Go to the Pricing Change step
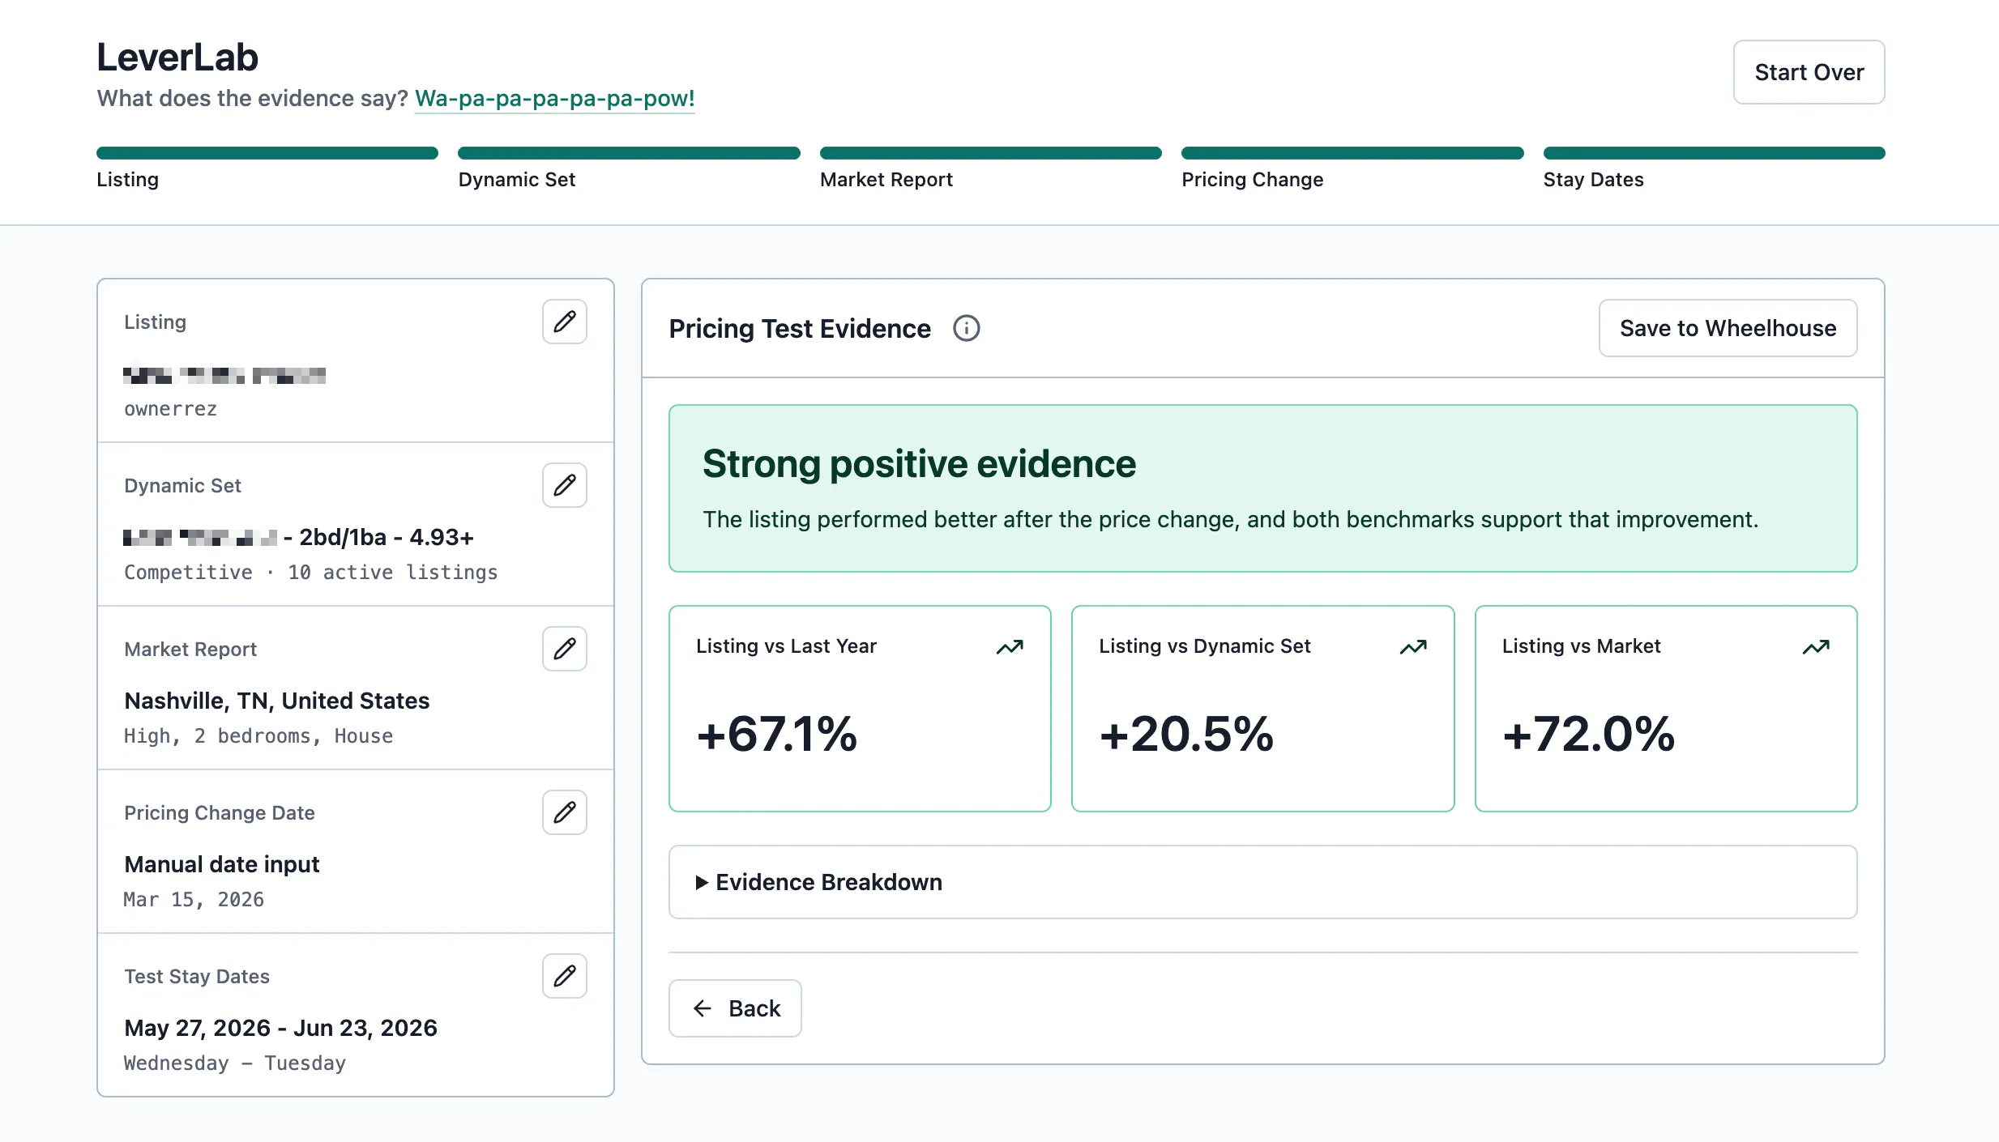1999x1142 pixels. [x=1253, y=180]
